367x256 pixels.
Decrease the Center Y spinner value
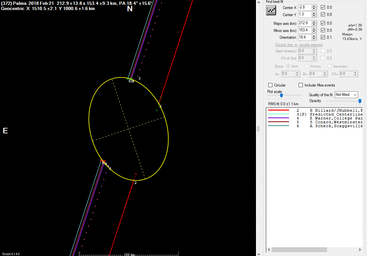point(314,16)
